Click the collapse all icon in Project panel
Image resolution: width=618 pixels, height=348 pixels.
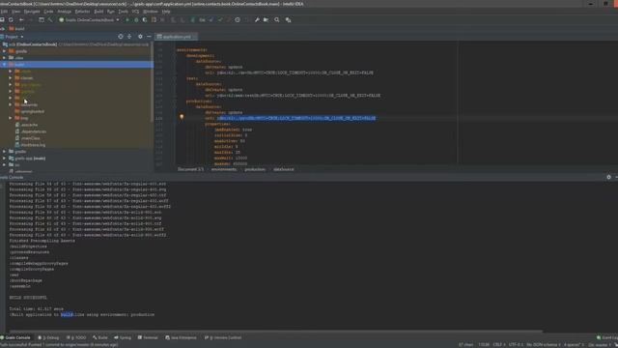(129, 37)
